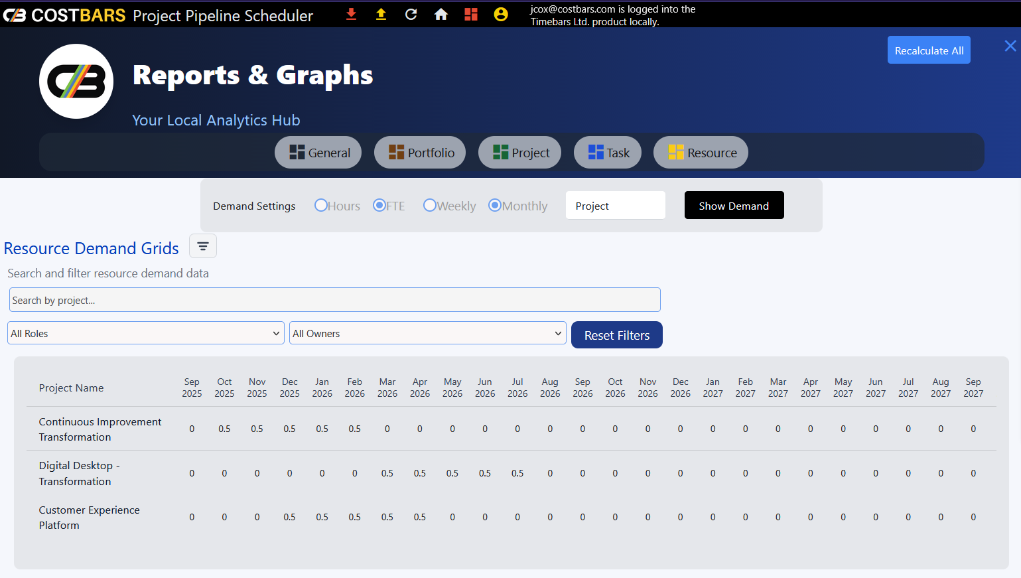The height and width of the screenshot is (578, 1021).
Task: Click the Reset Filters button
Action: 616,335
